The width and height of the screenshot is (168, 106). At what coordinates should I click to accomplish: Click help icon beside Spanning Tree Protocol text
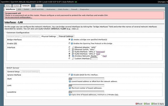pos(72,43)
